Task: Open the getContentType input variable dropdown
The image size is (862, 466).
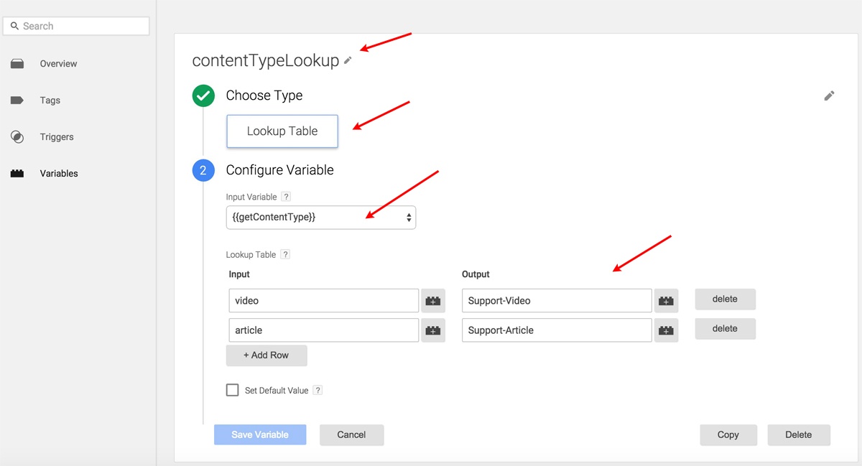Action: pyautogui.click(x=320, y=217)
